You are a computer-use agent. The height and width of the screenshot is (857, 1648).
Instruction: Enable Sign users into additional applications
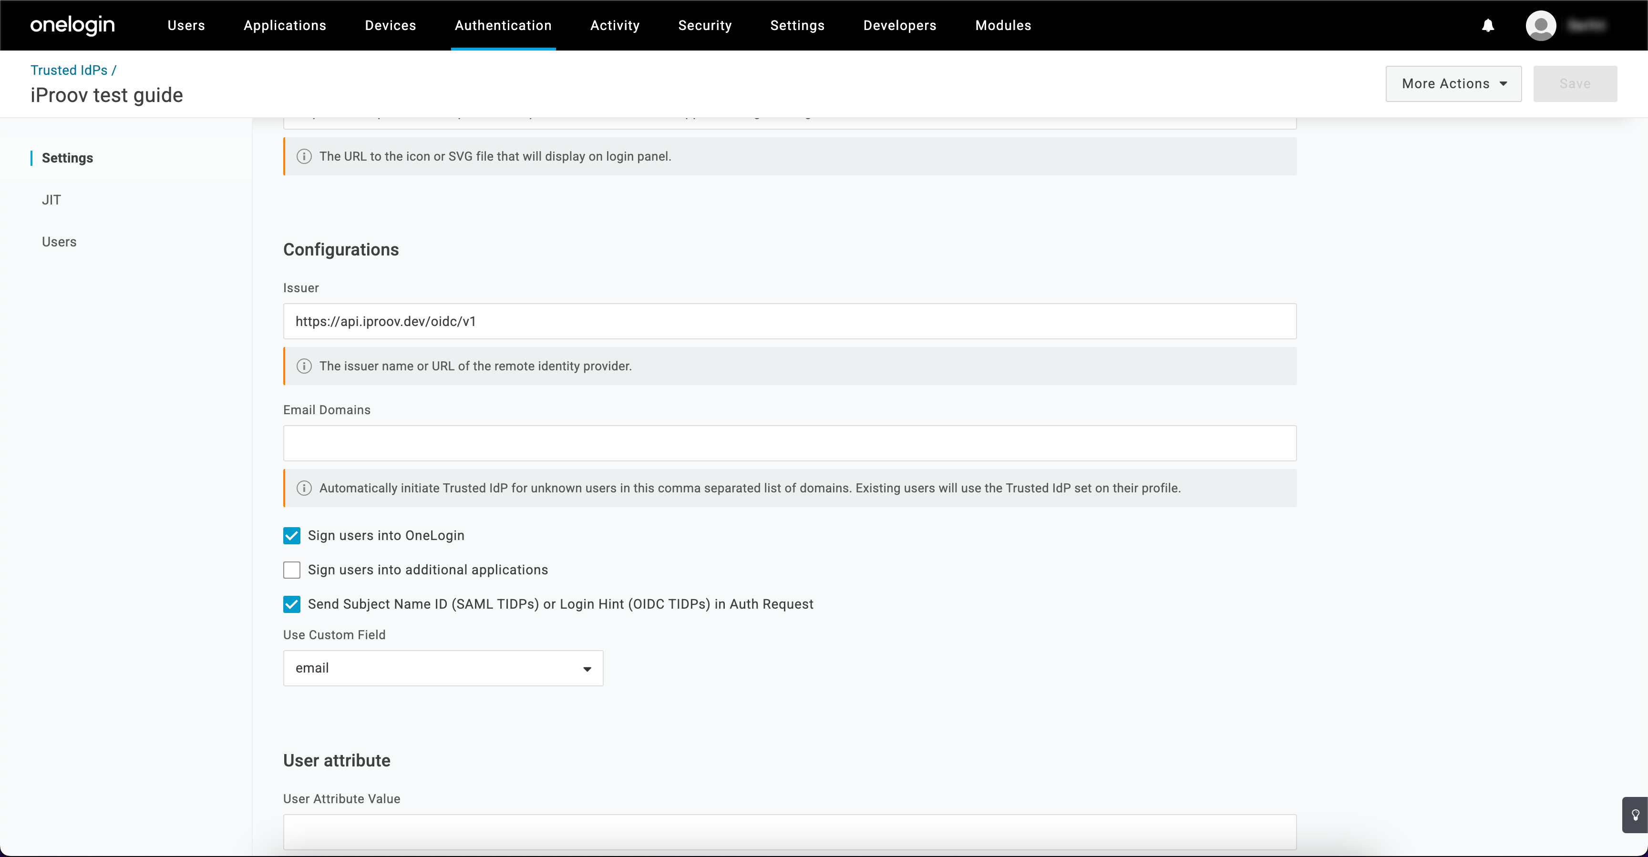(x=292, y=571)
